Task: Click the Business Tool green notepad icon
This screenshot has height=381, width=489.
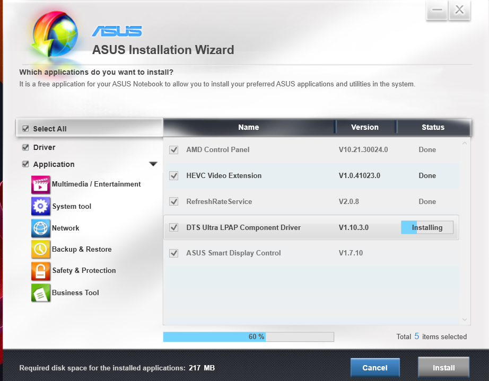Action: [x=40, y=293]
